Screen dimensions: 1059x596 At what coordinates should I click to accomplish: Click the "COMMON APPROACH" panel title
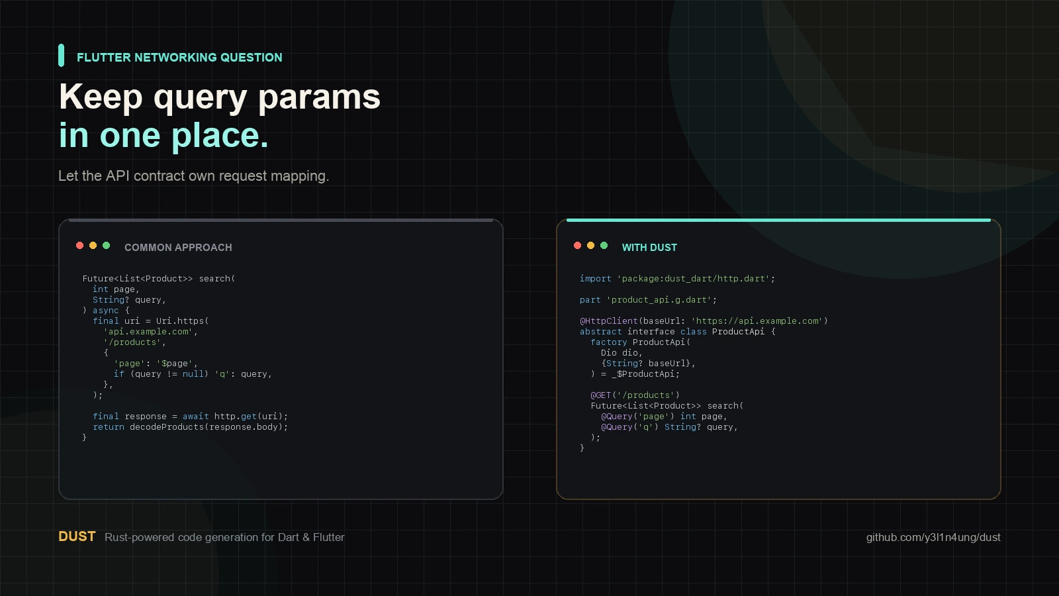click(x=178, y=248)
